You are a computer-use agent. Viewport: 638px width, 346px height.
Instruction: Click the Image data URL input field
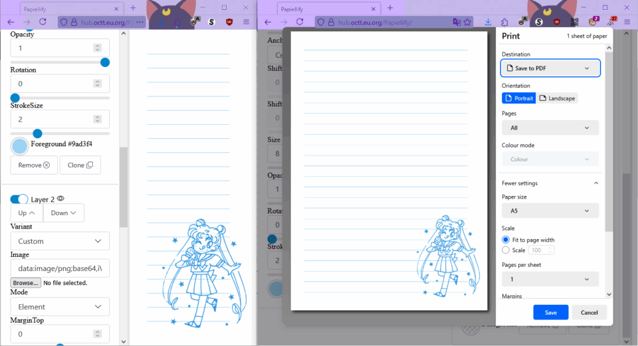[x=60, y=268]
